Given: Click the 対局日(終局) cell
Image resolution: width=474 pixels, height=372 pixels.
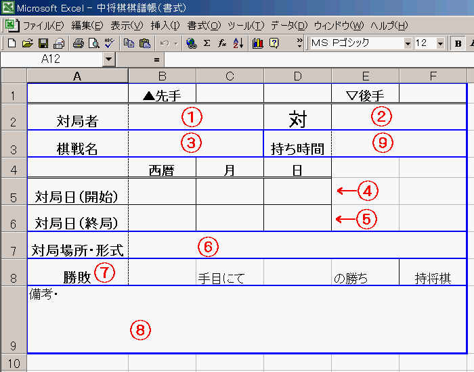Looking at the screenshot, I should [x=77, y=218].
